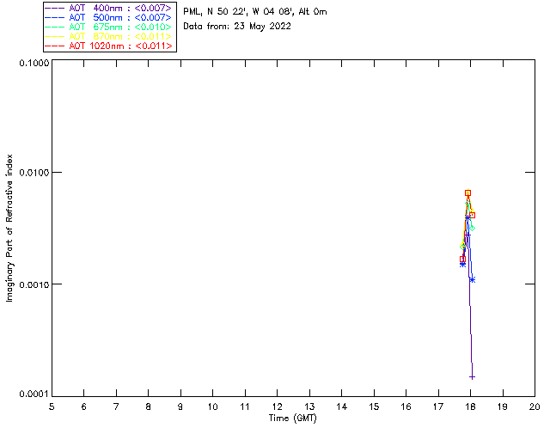
Task: Click the green diamond marker right of the peak
Action: 472,229
